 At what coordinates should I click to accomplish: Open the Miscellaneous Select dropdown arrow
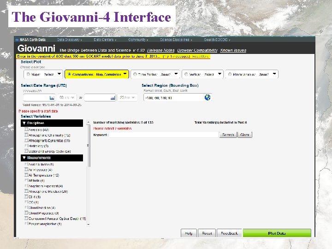pos(274,74)
